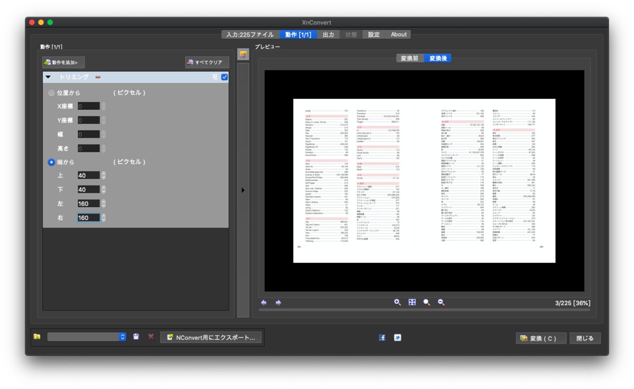The height and width of the screenshot is (389, 634).
Task: Click the X座標 input field
Action: (89, 106)
